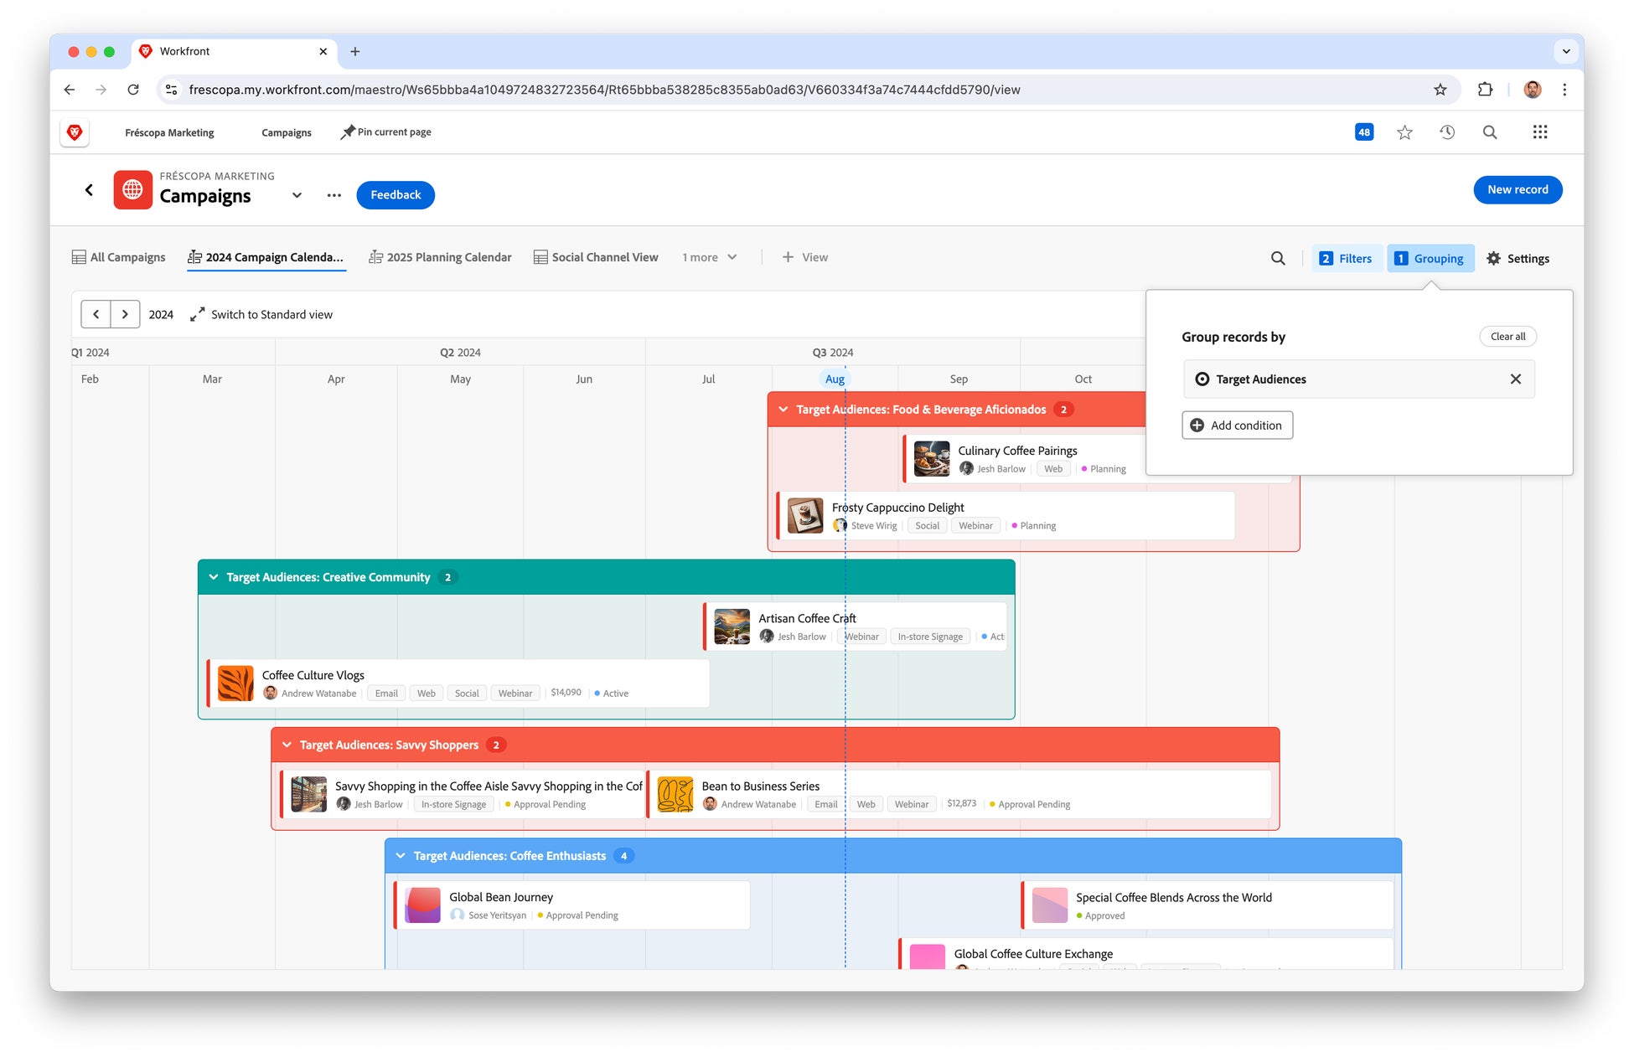Open the Social Channel View tab

(596, 257)
